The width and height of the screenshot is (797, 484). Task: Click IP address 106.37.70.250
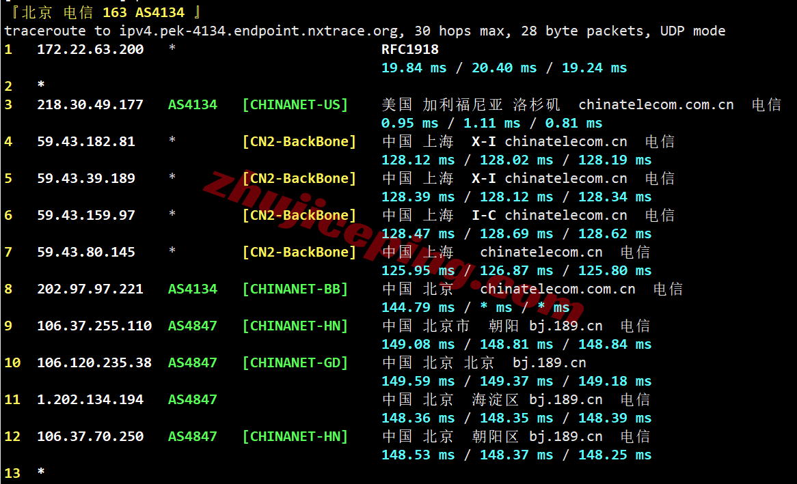click(90, 437)
